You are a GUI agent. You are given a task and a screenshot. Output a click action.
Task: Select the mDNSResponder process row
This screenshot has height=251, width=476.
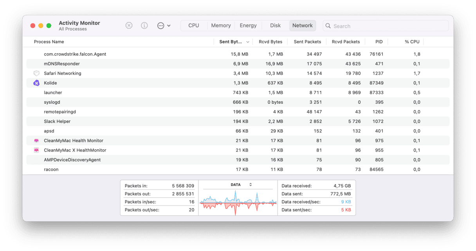tap(238, 64)
